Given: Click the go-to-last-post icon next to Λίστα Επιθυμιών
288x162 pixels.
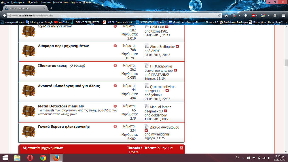Looking at the screenshot, I should pos(177,46).
